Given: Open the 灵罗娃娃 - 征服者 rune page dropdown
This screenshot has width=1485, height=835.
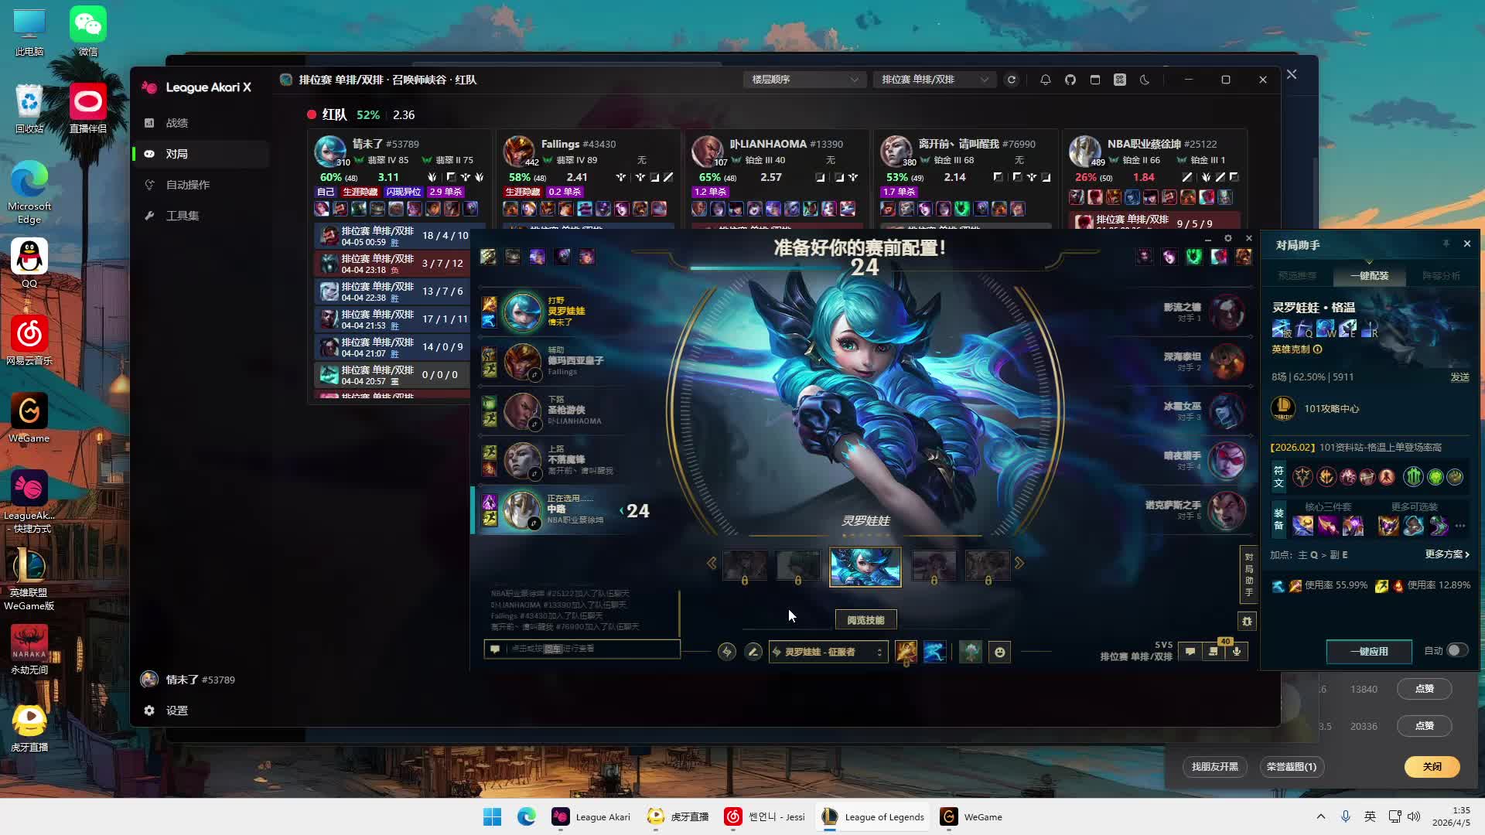Looking at the screenshot, I should click(828, 652).
